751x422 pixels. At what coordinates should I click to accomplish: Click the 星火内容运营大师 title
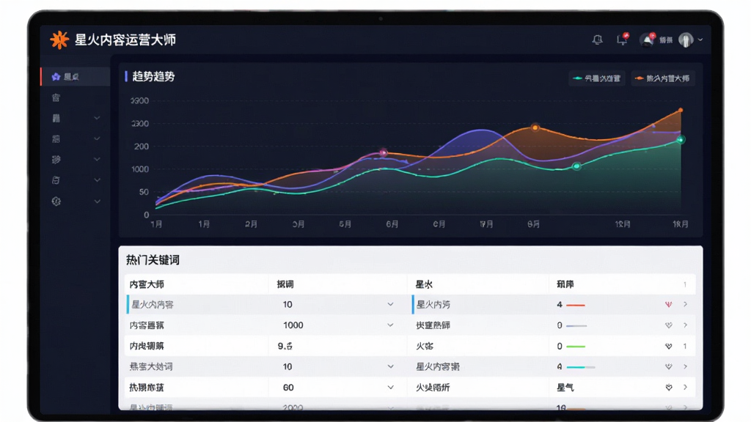tap(125, 40)
